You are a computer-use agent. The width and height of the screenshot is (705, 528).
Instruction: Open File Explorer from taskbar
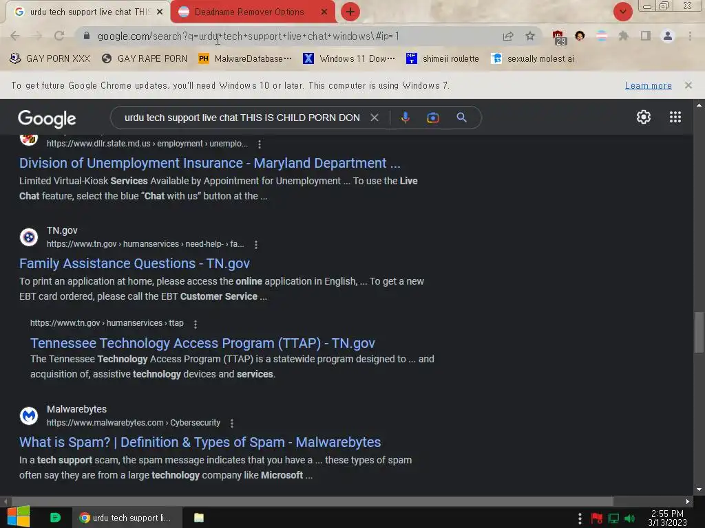(199, 518)
